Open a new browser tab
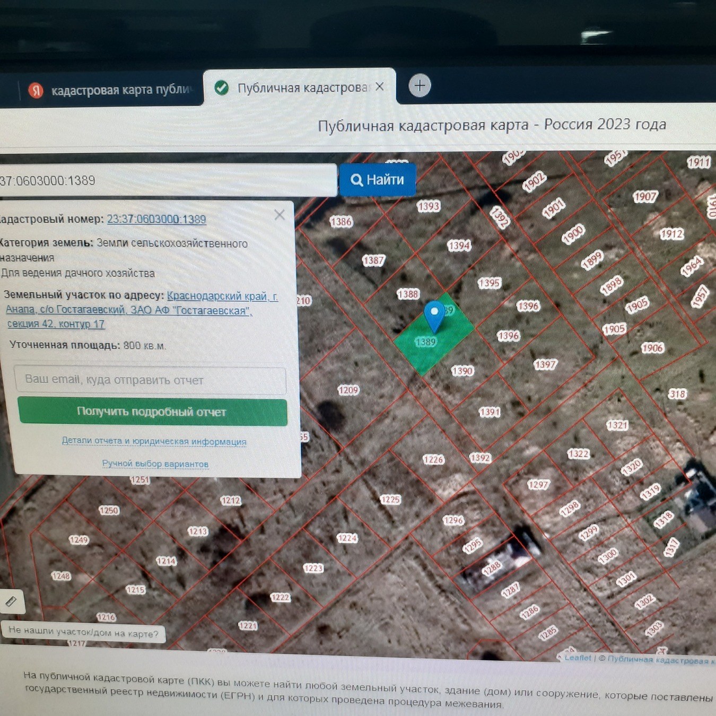 pyautogui.click(x=420, y=86)
